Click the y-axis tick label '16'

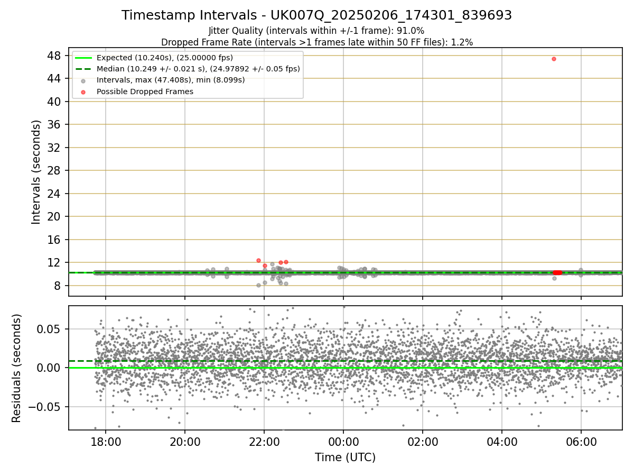pos(54,240)
